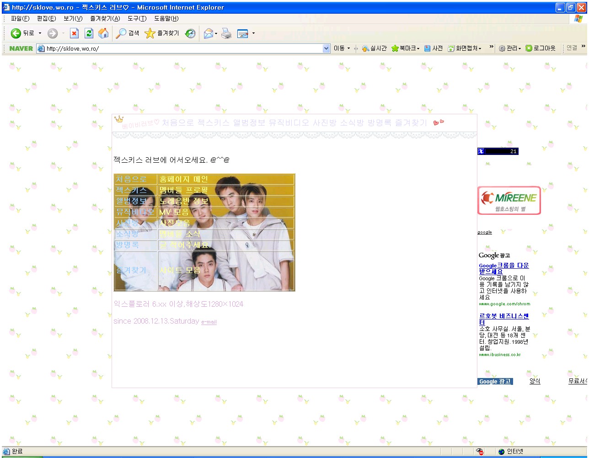Click the address bar URL field
The width and height of the screenshot is (589, 458).
coord(183,48)
